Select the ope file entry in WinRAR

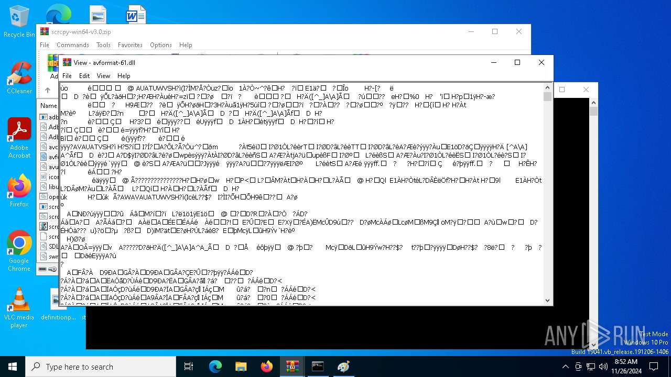pyautogui.click(x=49, y=197)
